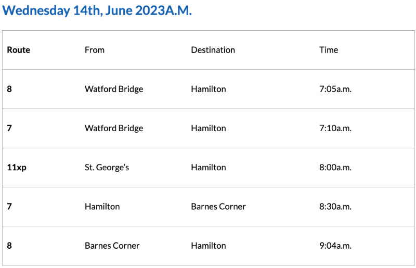Click Barnes Corner in the From column

(x=112, y=246)
